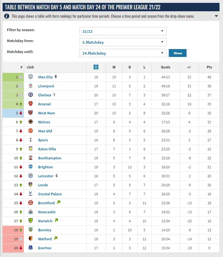
Task: Click the info icon in description bar
Action: [7, 16]
